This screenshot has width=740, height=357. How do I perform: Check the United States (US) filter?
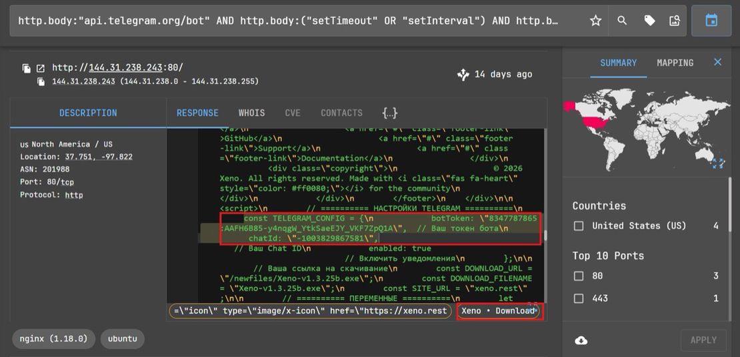pyautogui.click(x=579, y=226)
